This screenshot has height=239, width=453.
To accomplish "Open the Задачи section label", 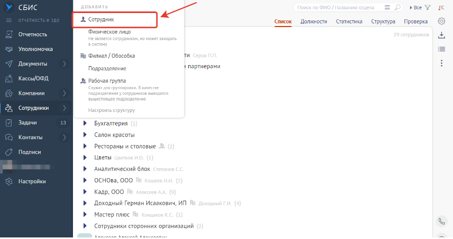I will [28, 123].
